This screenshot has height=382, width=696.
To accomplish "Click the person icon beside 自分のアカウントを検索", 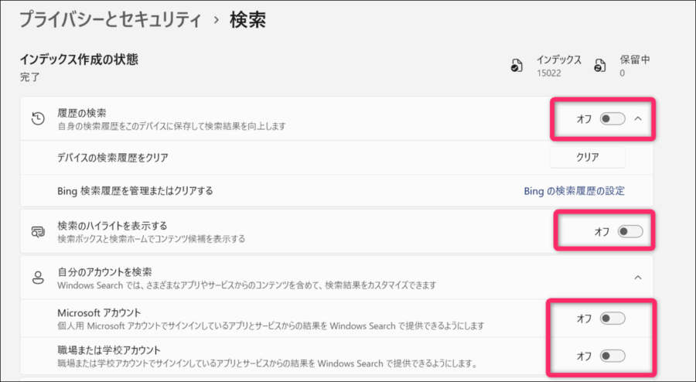I will click(x=37, y=278).
